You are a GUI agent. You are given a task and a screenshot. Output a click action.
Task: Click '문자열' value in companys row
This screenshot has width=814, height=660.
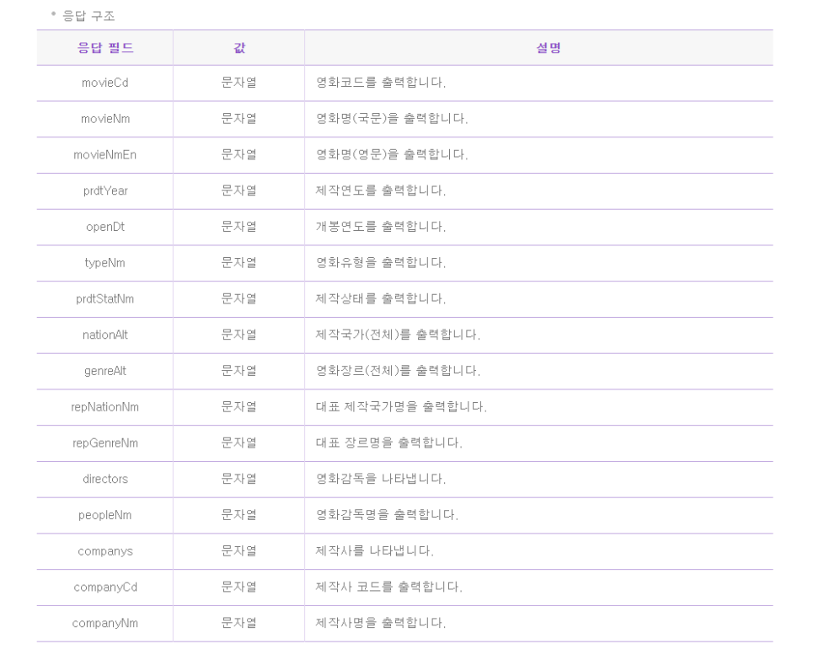pyautogui.click(x=238, y=551)
